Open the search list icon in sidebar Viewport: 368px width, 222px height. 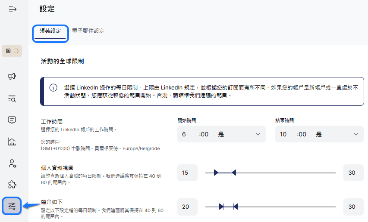point(12,99)
